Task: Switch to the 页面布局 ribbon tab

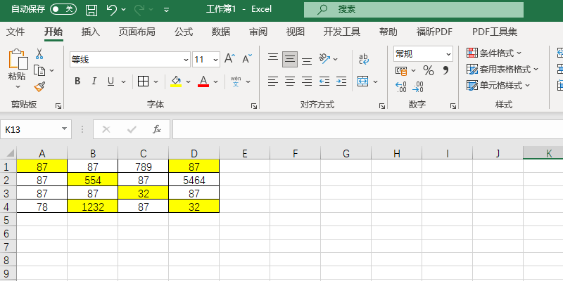Action: 137,32
